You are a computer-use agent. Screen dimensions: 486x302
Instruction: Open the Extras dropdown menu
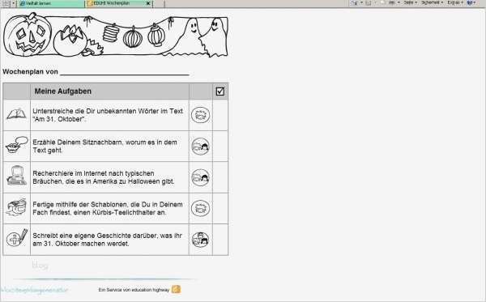coord(455,2)
